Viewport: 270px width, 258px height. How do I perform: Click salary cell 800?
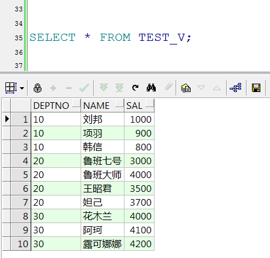139,147
